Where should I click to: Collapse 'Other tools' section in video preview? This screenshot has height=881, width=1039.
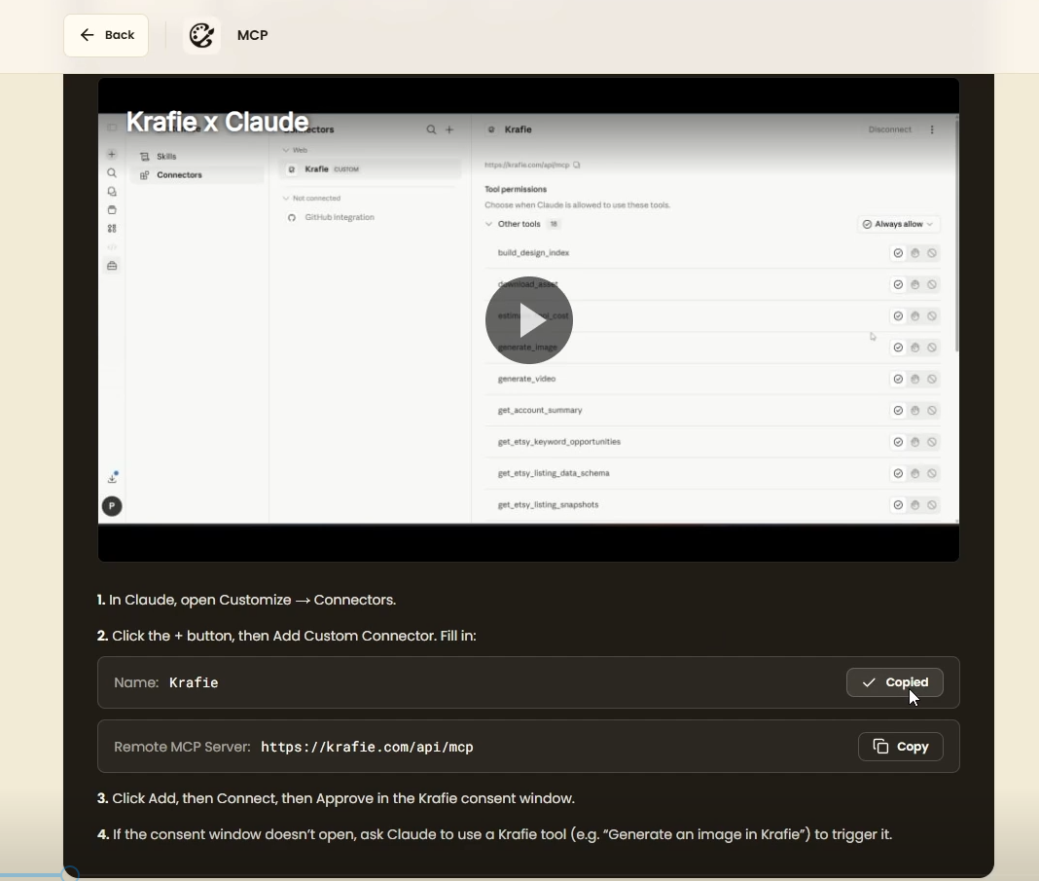pyautogui.click(x=488, y=224)
